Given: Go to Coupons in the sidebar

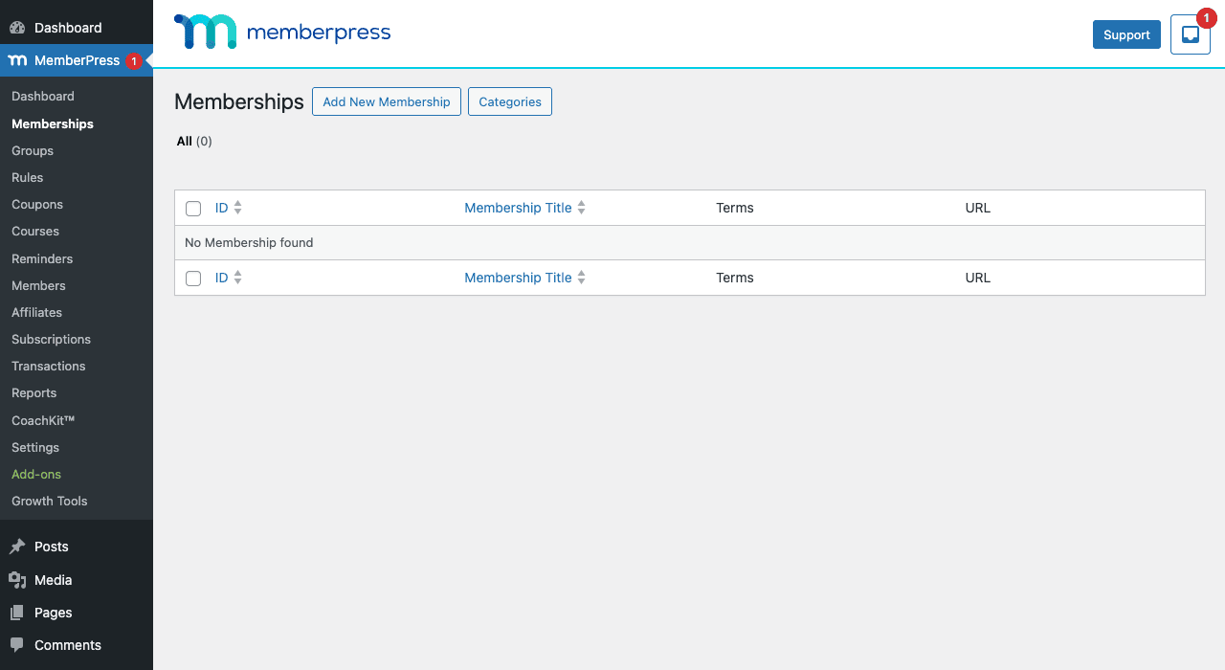Looking at the screenshot, I should coord(37,204).
